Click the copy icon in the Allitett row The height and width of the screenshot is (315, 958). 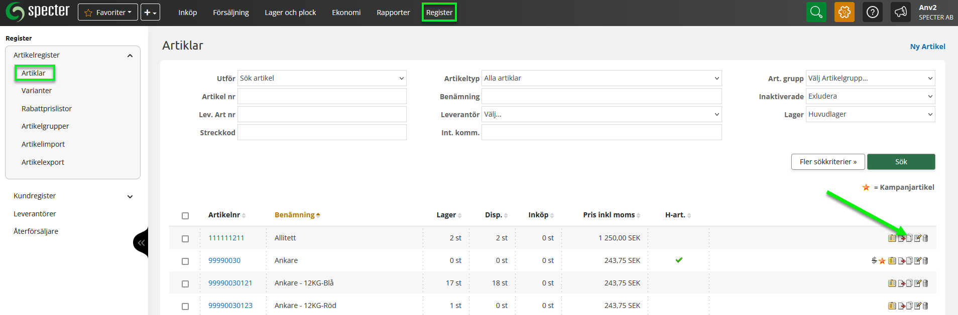(909, 238)
